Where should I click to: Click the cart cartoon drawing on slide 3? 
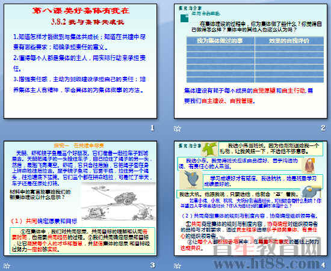tap(118, 201)
